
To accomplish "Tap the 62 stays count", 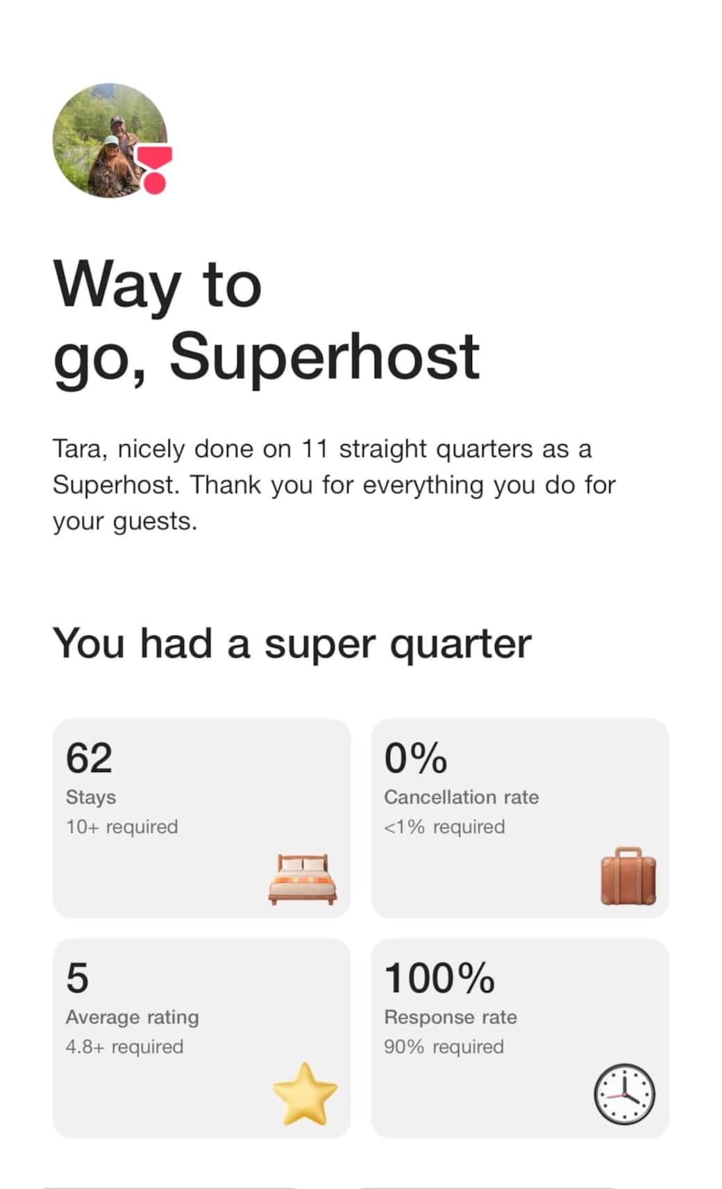I will pyautogui.click(x=89, y=757).
